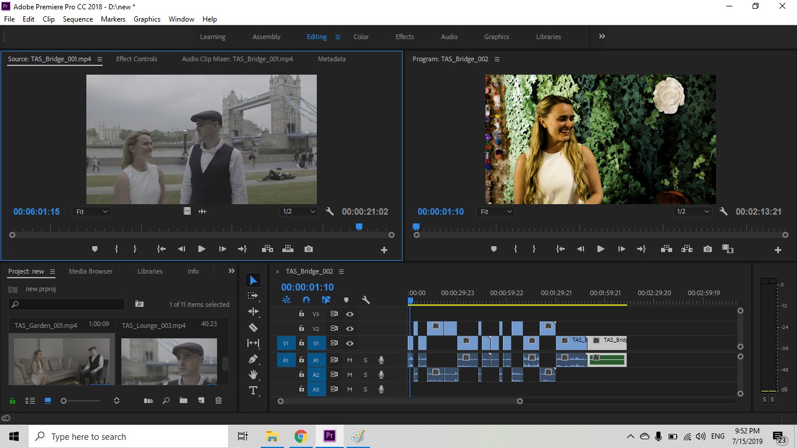
Task: Open Program monitor Fit zoom dropdown
Action: pyautogui.click(x=495, y=212)
